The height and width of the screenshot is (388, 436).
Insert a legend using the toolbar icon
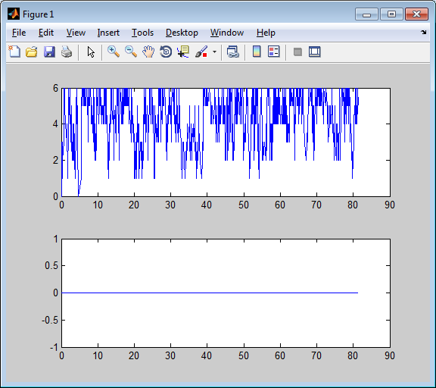(x=274, y=52)
